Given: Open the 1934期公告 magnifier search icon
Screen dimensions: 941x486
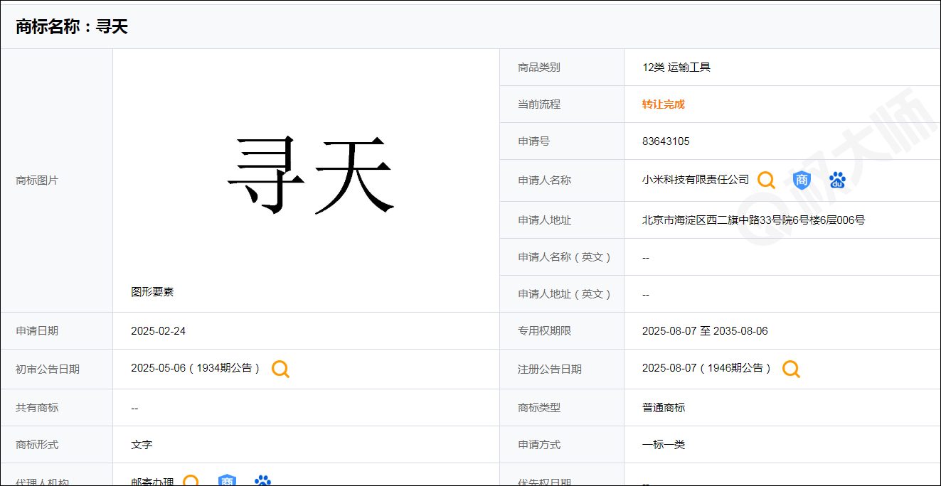Looking at the screenshot, I should 281,369.
